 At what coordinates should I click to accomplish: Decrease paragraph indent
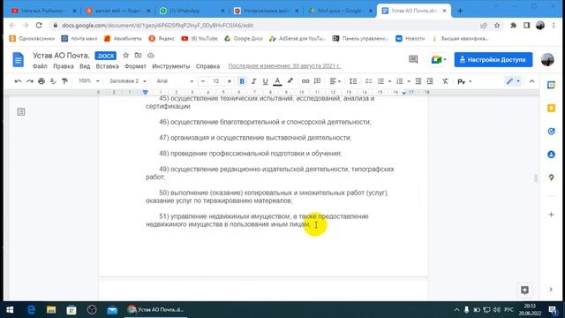pyautogui.click(x=418, y=81)
